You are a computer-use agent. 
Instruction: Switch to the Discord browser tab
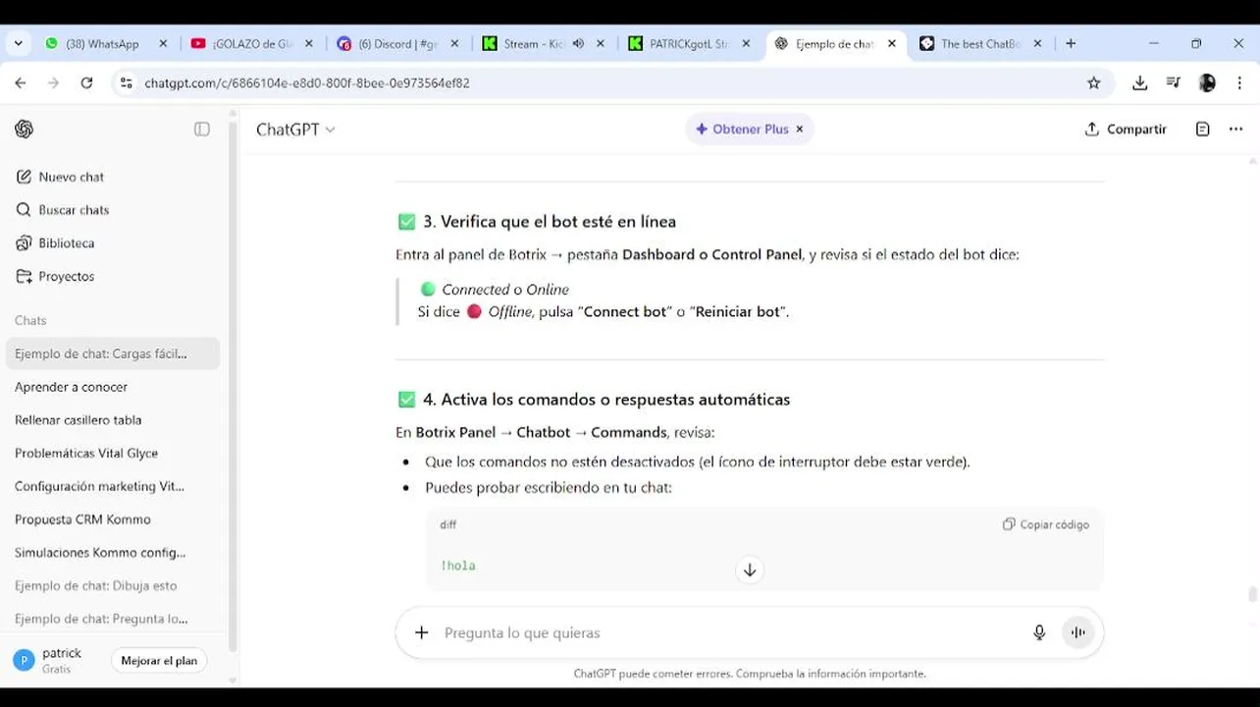(397, 44)
